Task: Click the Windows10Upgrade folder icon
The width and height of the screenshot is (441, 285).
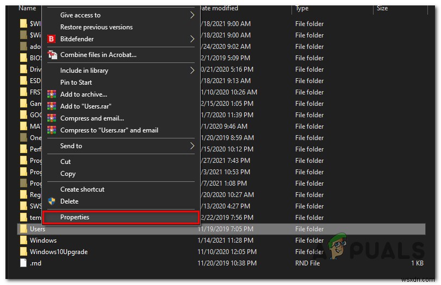Action: 23,251
